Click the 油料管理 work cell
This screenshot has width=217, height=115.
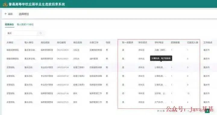click(x=94, y=59)
